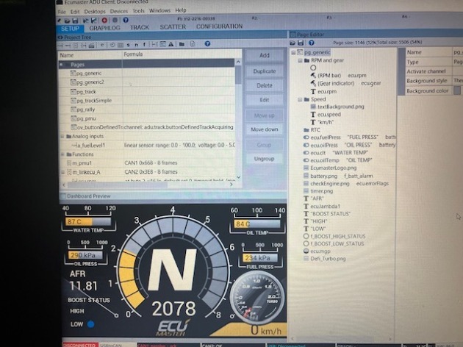Image resolution: width=463 pixels, height=347 pixels.
Task: Click the save project icon in main toolbar
Action: coord(75,21)
